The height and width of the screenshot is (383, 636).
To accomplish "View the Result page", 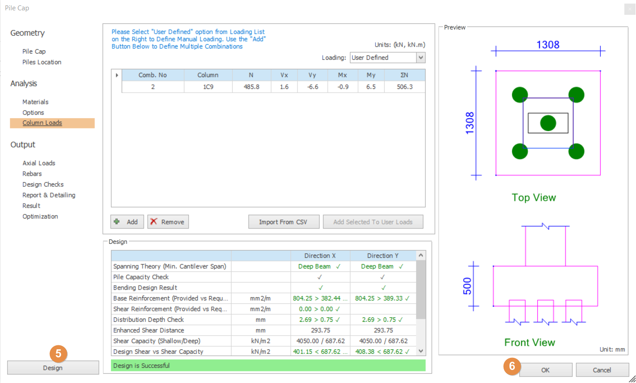I will pos(31,206).
